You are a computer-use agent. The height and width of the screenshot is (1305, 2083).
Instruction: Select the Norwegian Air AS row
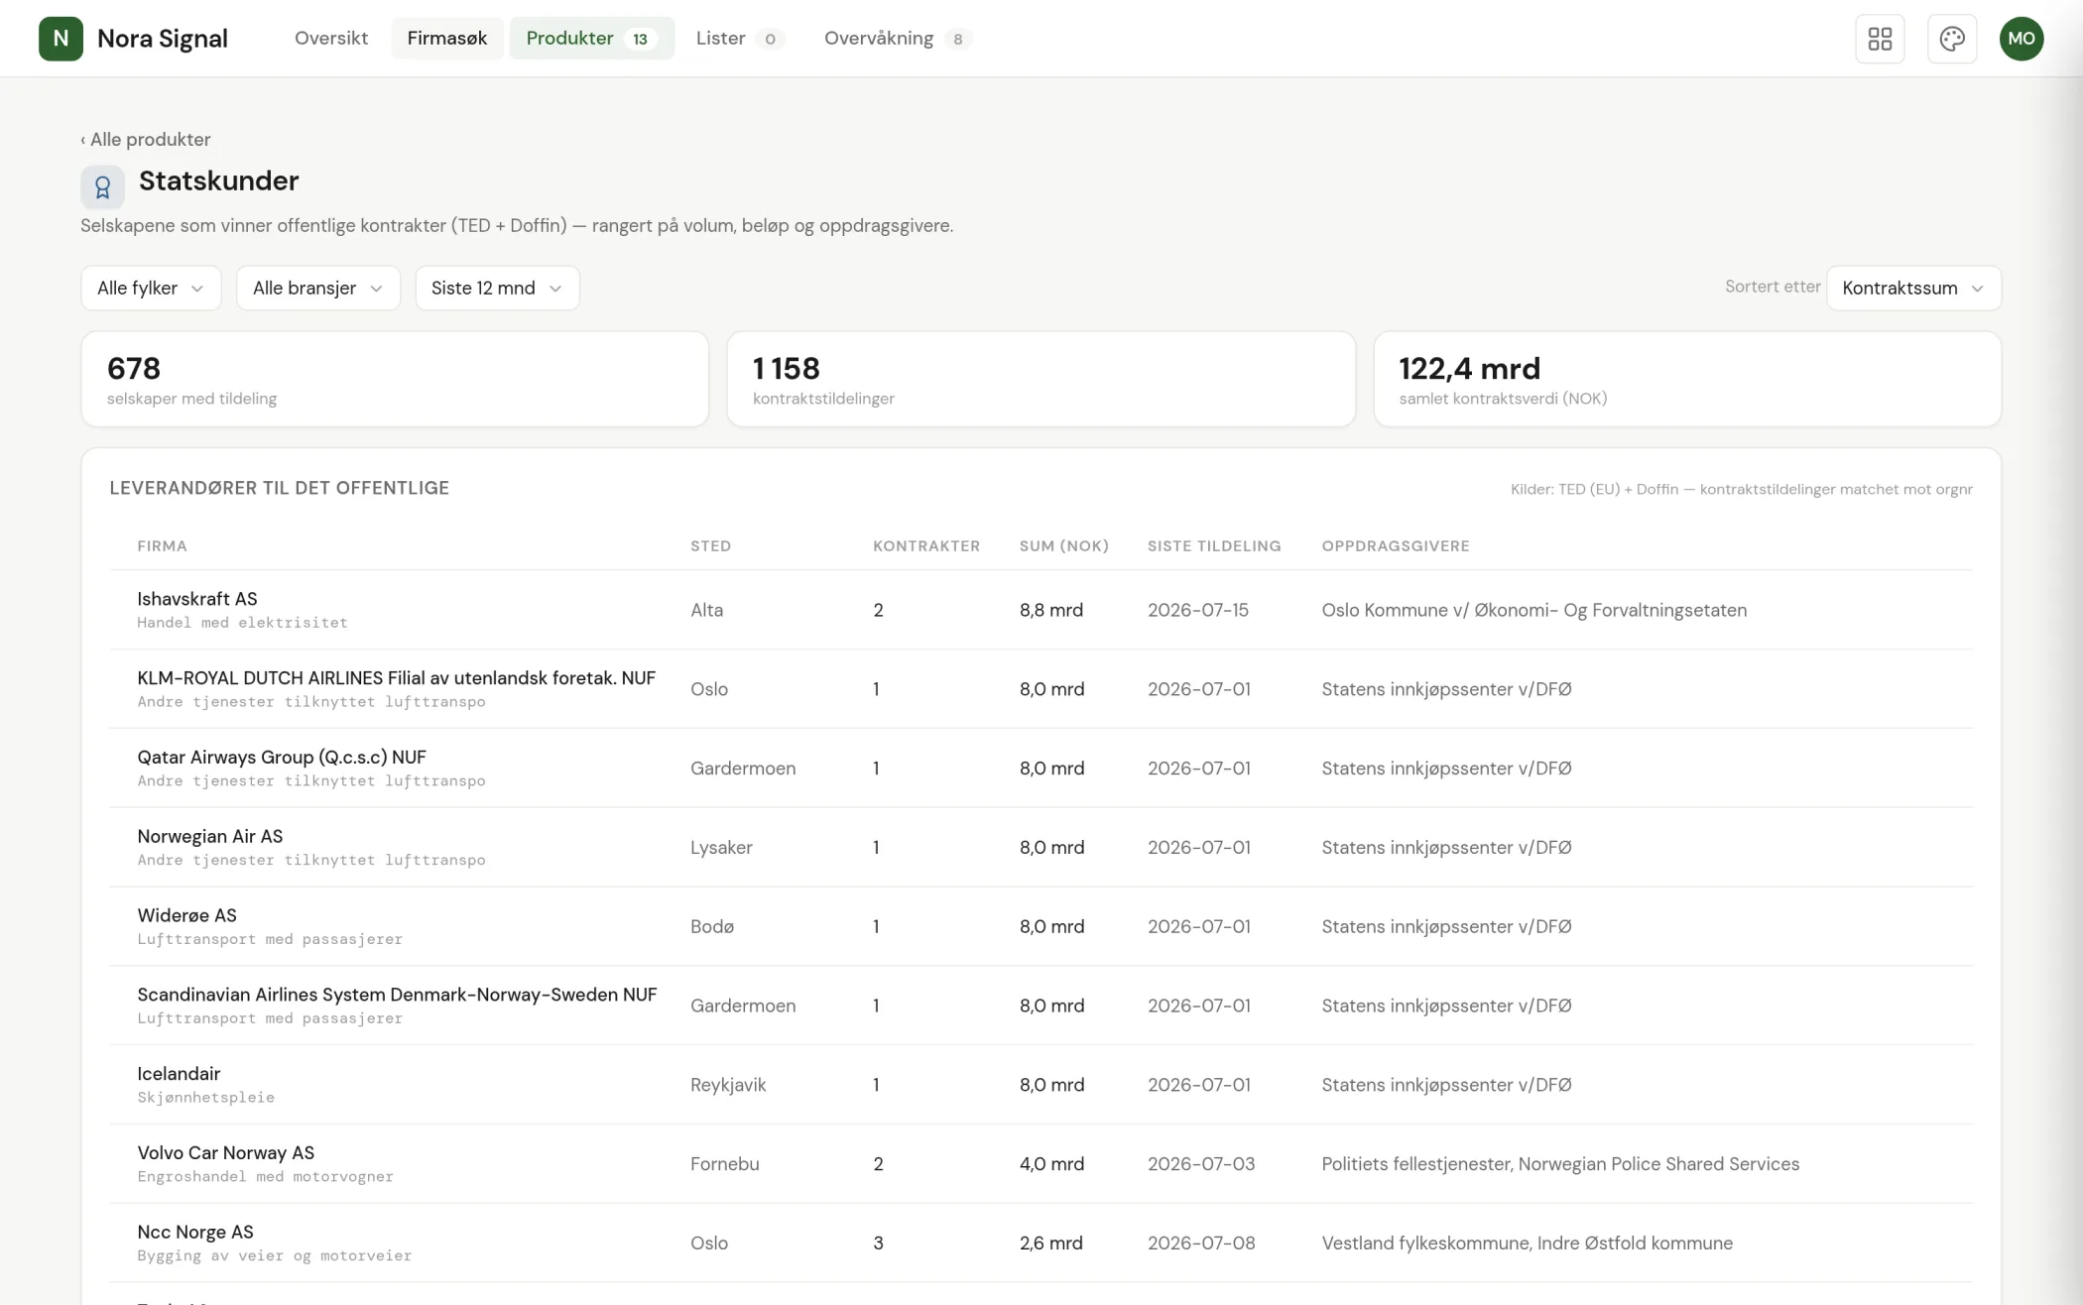(1041, 848)
